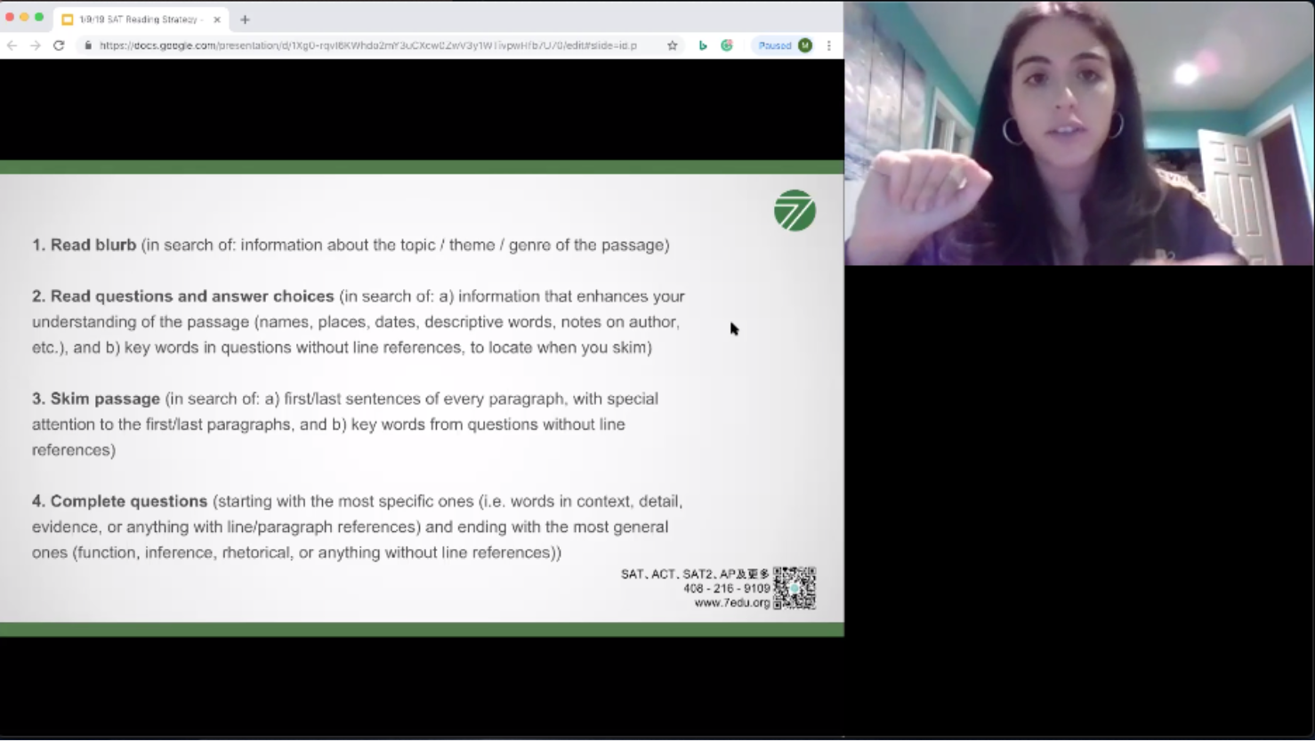1315x742 pixels.
Task: Open the Bing extension icon
Action: tap(703, 45)
